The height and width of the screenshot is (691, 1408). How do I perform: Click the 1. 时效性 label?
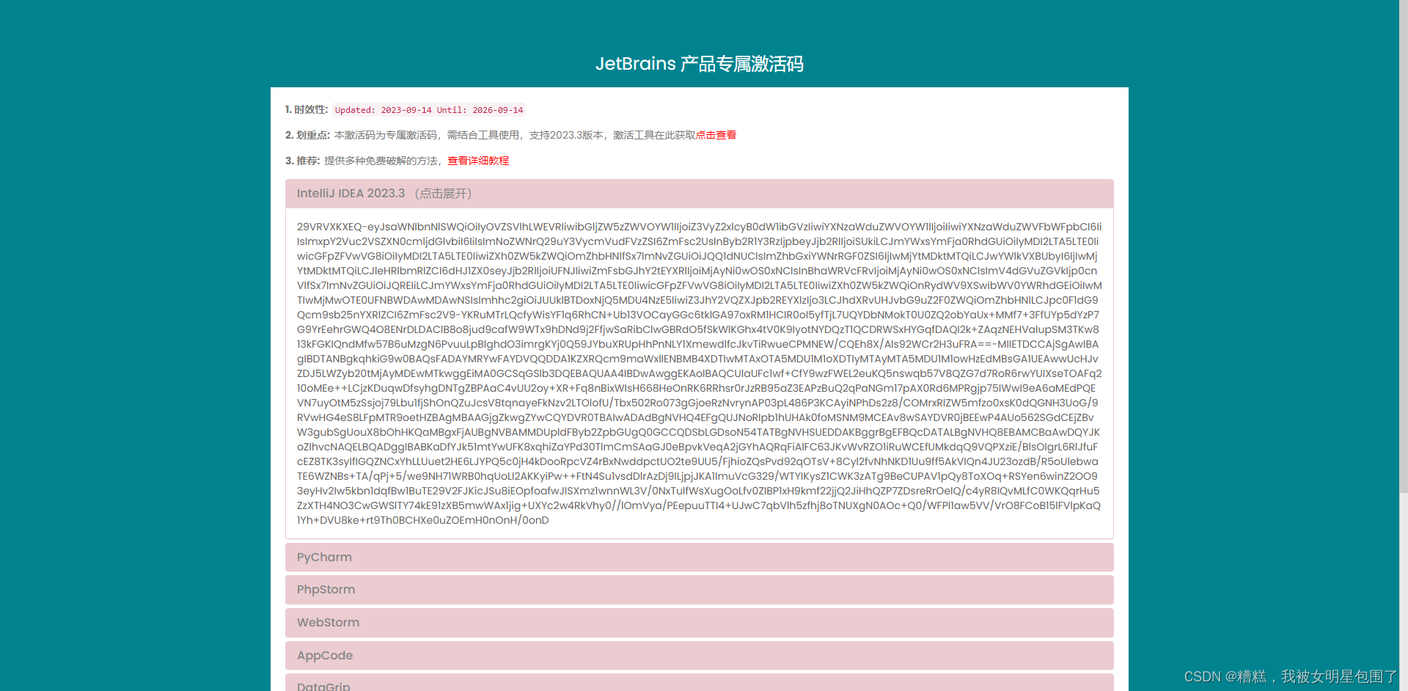[307, 109]
